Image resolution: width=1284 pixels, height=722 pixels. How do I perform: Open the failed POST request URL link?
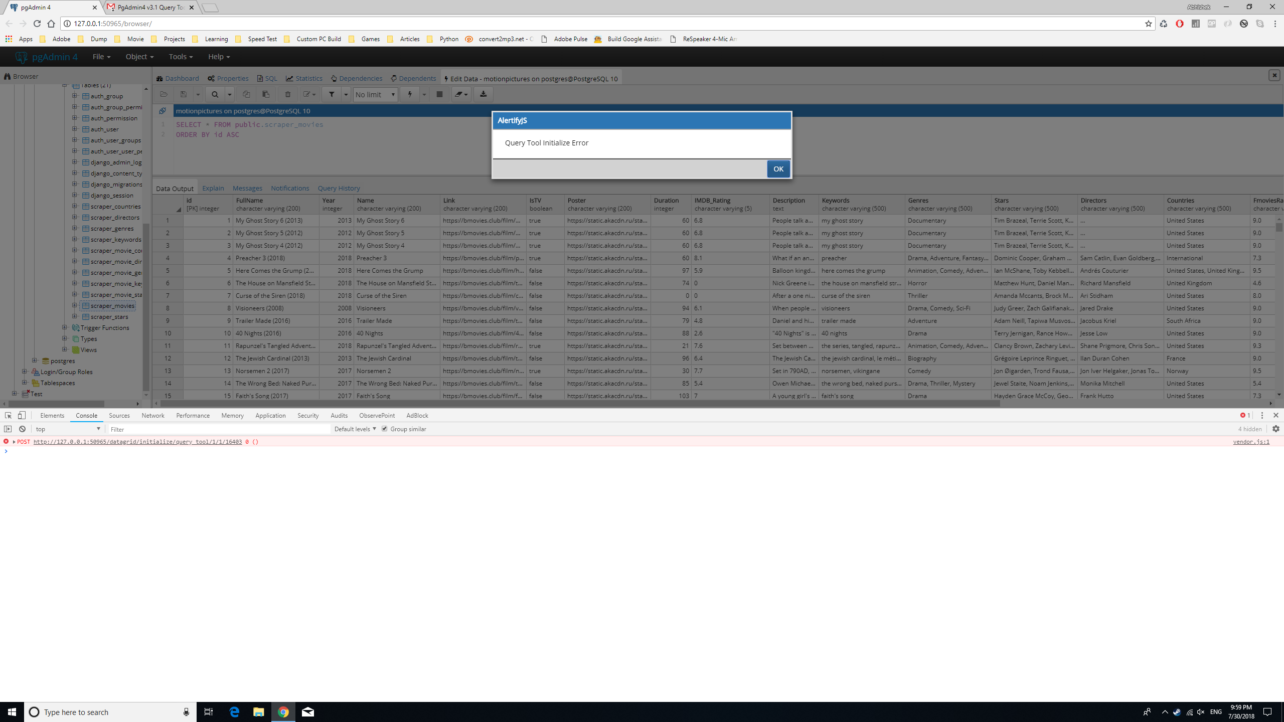pos(137,442)
